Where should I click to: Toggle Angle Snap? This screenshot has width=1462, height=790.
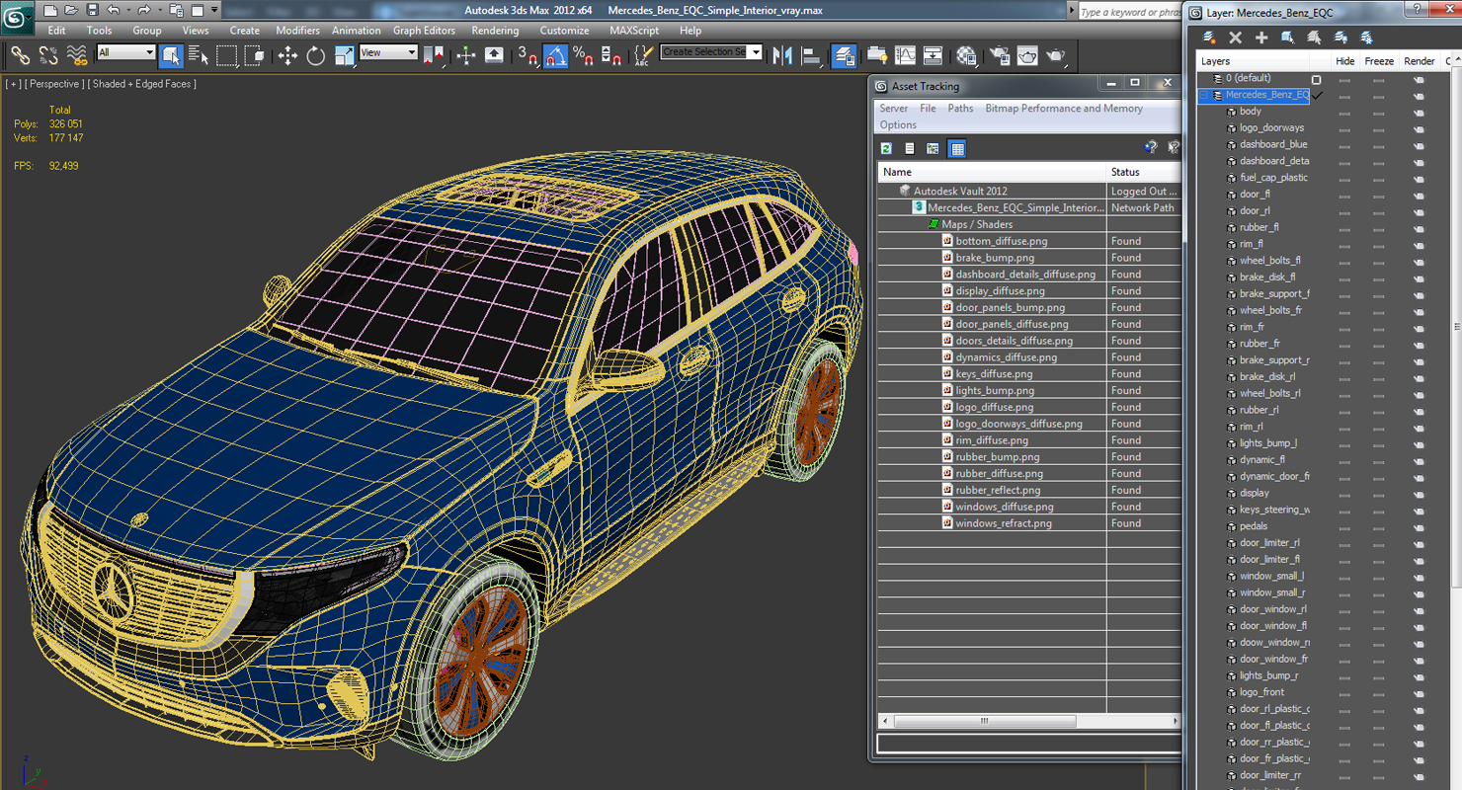[555, 55]
